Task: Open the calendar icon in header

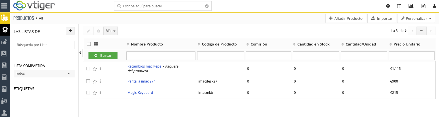Action: coord(399,6)
